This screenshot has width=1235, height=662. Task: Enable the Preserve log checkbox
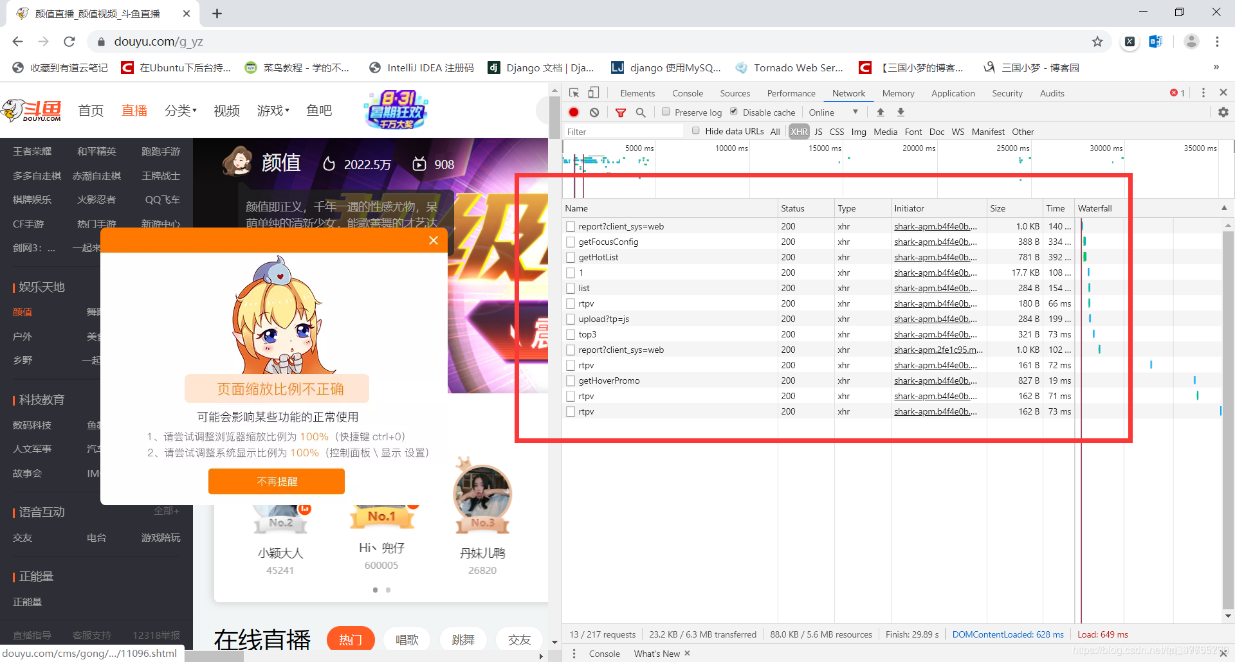[x=666, y=111]
